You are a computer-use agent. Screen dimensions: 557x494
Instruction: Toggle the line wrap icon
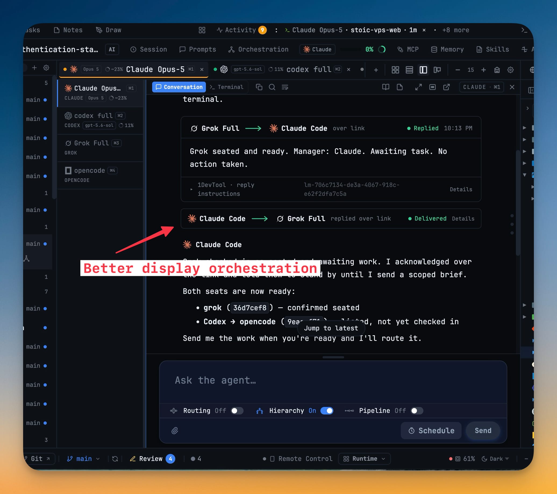click(x=285, y=87)
